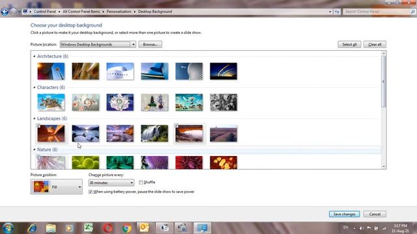Screen dimensions: 417x234
Task: Select the snowy lake Landscapes wallpaper
Action: point(85,133)
